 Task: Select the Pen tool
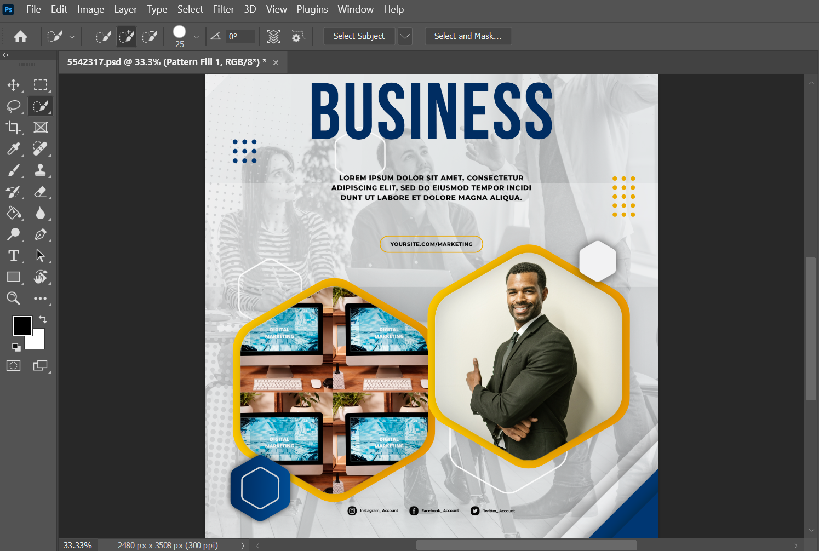pos(40,234)
